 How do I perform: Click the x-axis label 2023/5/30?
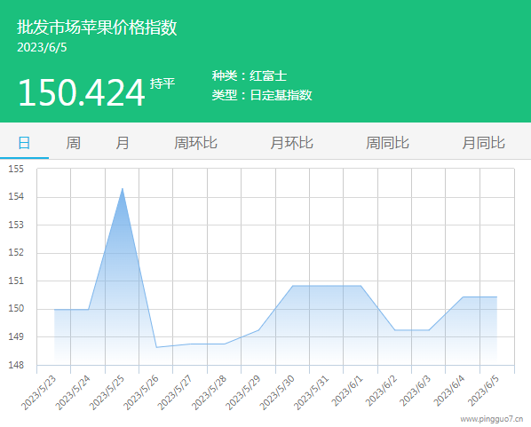[x=277, y=392]
